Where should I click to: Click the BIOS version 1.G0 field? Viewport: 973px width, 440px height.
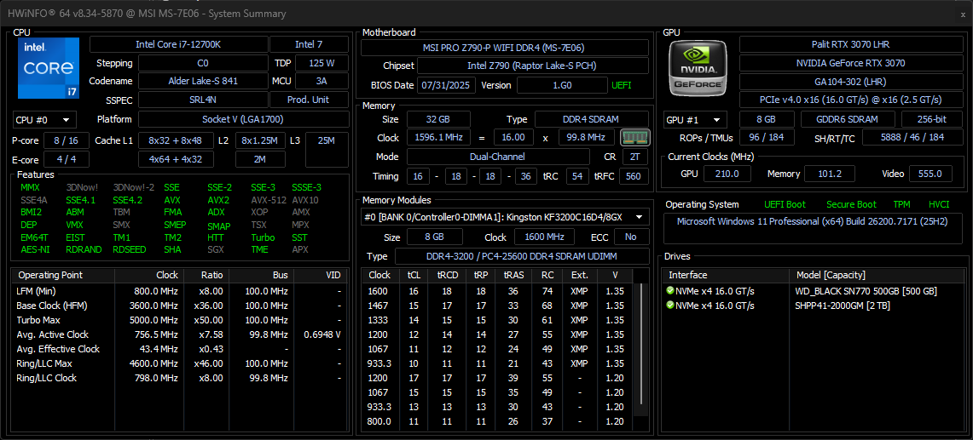(562, 85)
